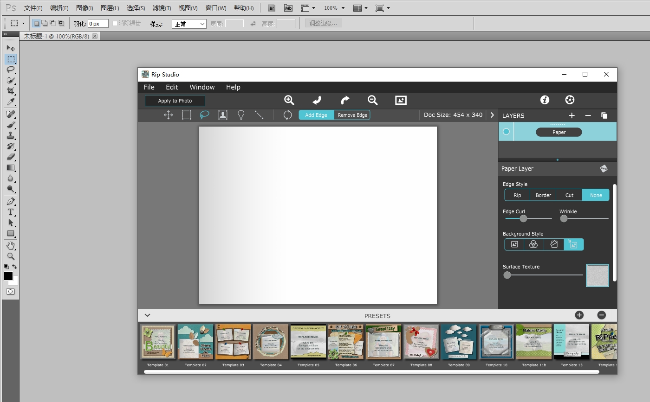This screenshot has width=650, height=402.
Task: Click the Undo arrow in Rip Studio
Action: (x=317, y=100)
